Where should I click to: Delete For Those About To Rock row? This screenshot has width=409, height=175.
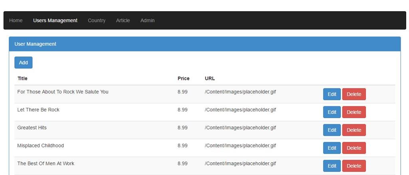pyautogui.click(x=354, y=94)
